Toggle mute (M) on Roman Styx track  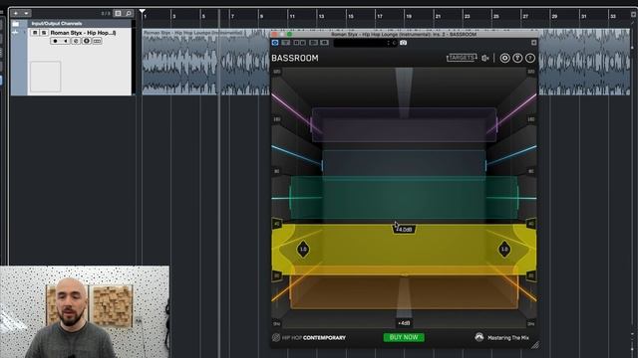pos(35,33)
